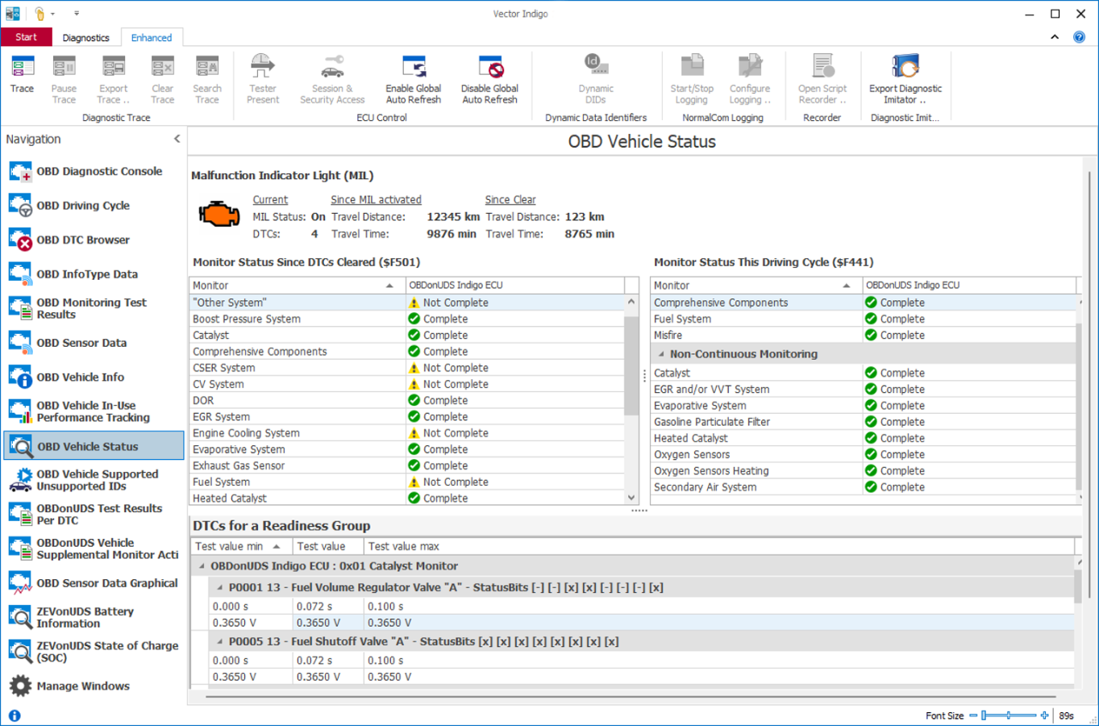Click Export Diagnostic Imitator
Image resolution: width=1099 pixels, height=726 pixels.
(x=905, y=80)
